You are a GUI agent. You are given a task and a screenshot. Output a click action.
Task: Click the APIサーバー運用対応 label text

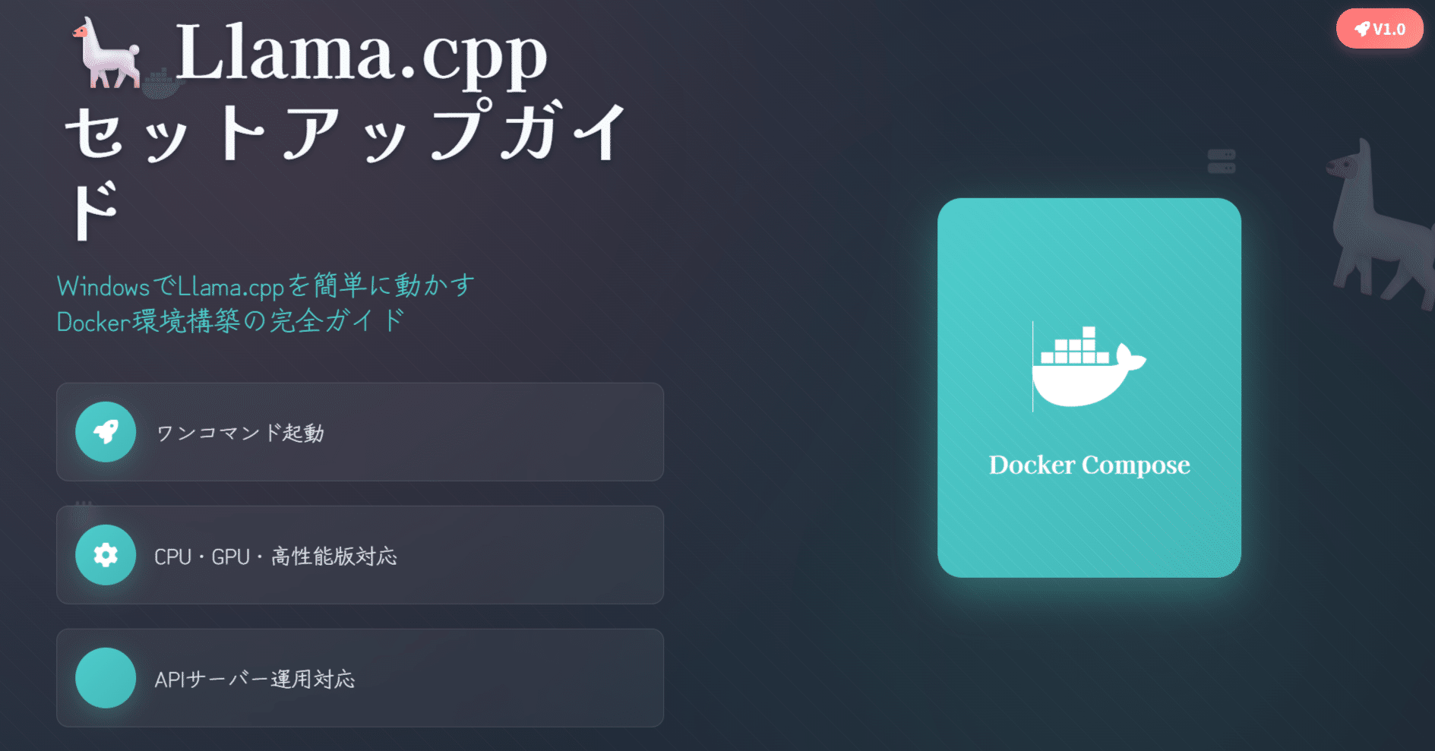pos(254,679)
